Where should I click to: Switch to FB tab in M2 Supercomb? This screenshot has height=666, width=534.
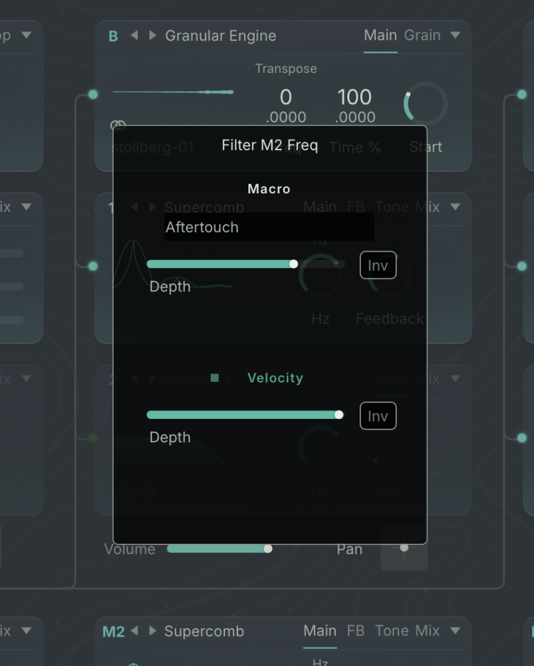coord(356,630)
